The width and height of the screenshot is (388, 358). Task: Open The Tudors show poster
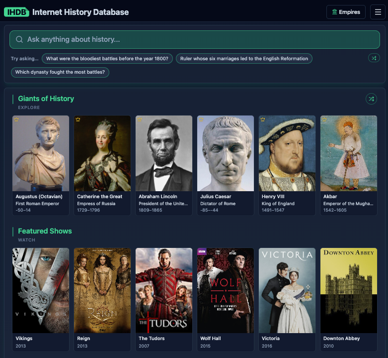[x=164, y=291]
